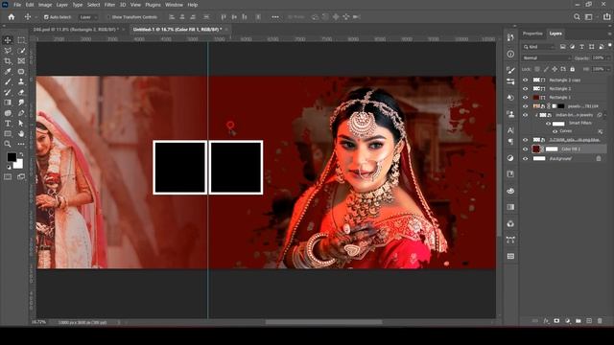The image size is (614, 345).
Task: Hide the Rectangle 2 copy layer
Action: tap(526, 80)
